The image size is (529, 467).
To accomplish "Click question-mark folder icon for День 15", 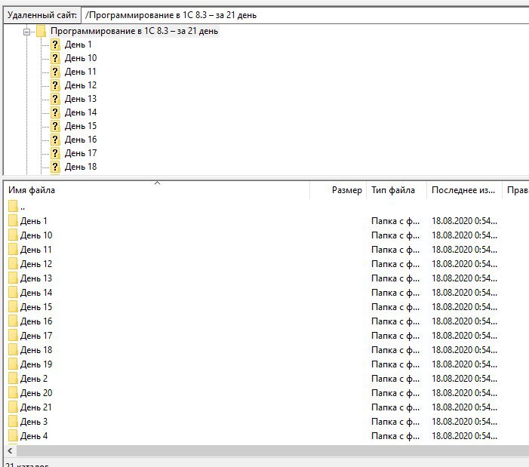I will pos(55,126).
